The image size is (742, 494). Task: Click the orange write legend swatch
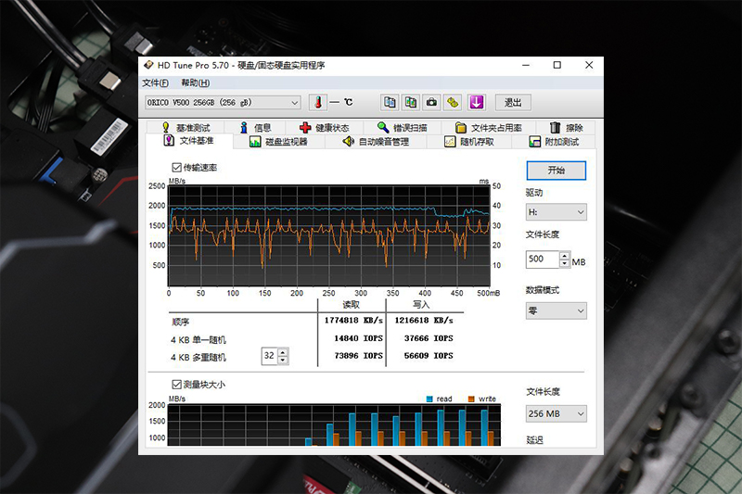[471, 399]
